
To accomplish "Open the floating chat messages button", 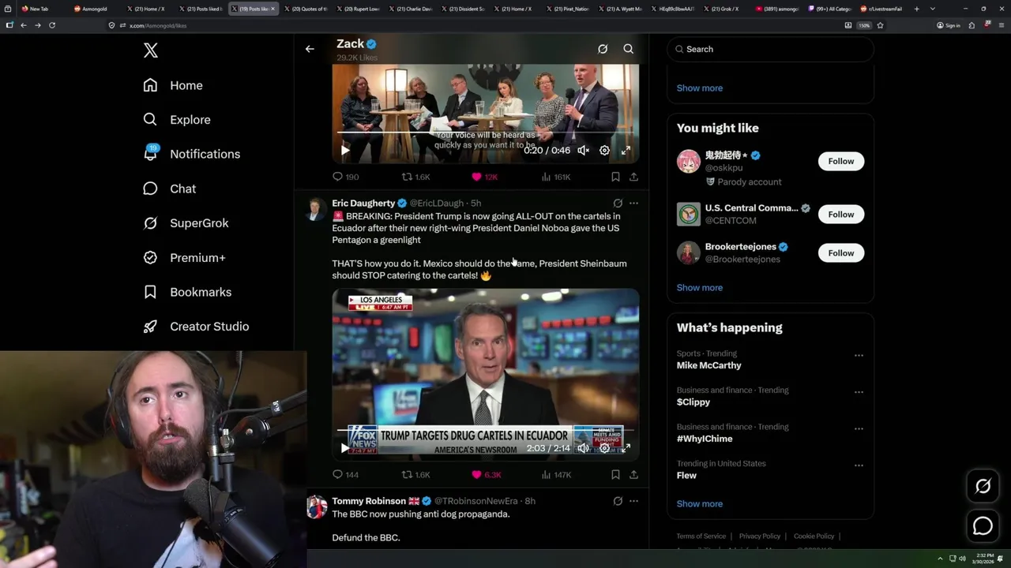I will [x=983, y=525].
